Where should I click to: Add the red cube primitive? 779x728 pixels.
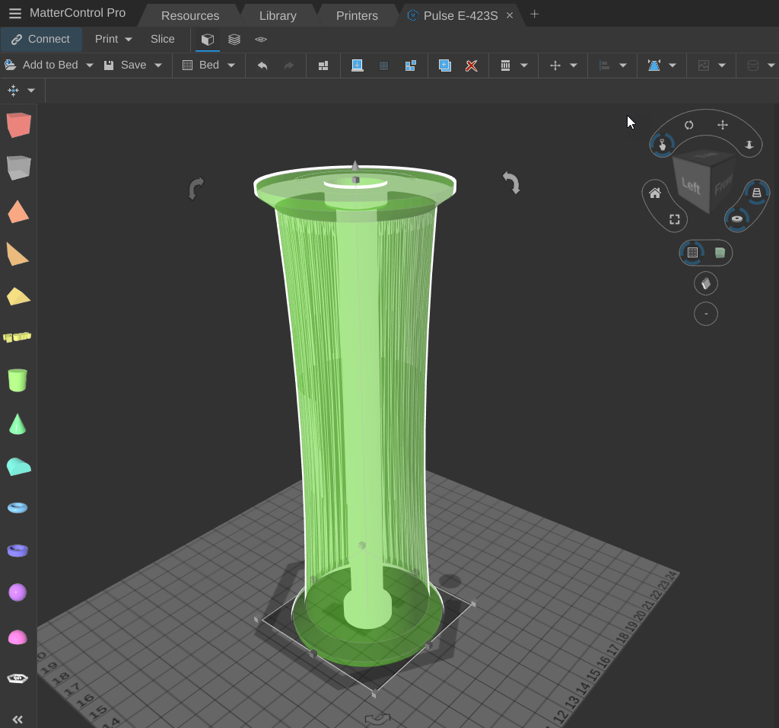[x=19, y=125]
